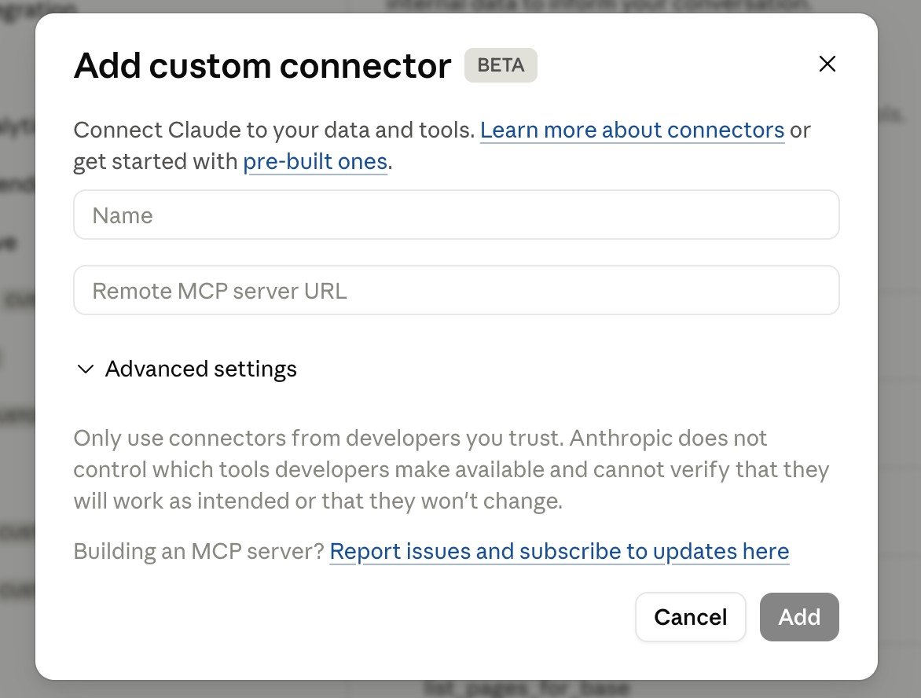Confirm with the Add button

coord(799,617)
